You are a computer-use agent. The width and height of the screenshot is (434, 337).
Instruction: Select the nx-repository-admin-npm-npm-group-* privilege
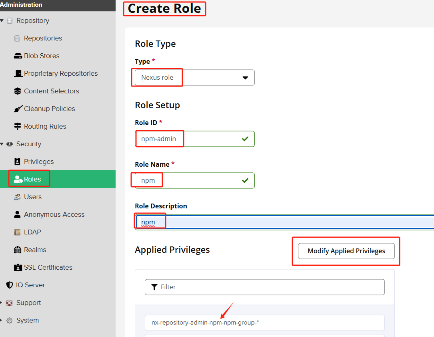coord(265,323)
